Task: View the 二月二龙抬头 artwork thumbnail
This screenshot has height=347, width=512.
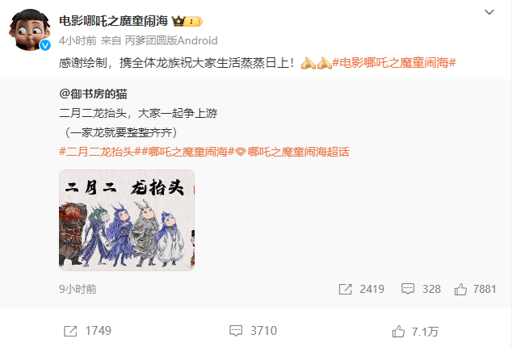Action: (x=127, y=220)
